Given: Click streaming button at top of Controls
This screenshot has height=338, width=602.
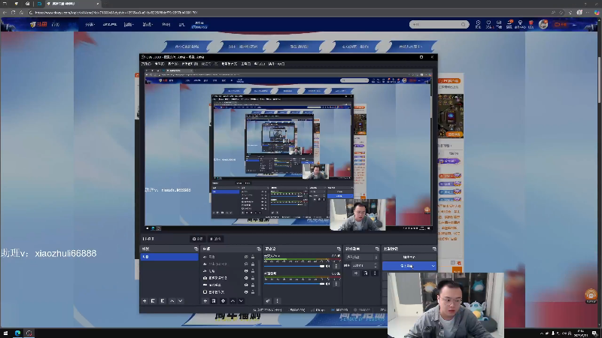Looking at the screenshot, I should 409,257.
